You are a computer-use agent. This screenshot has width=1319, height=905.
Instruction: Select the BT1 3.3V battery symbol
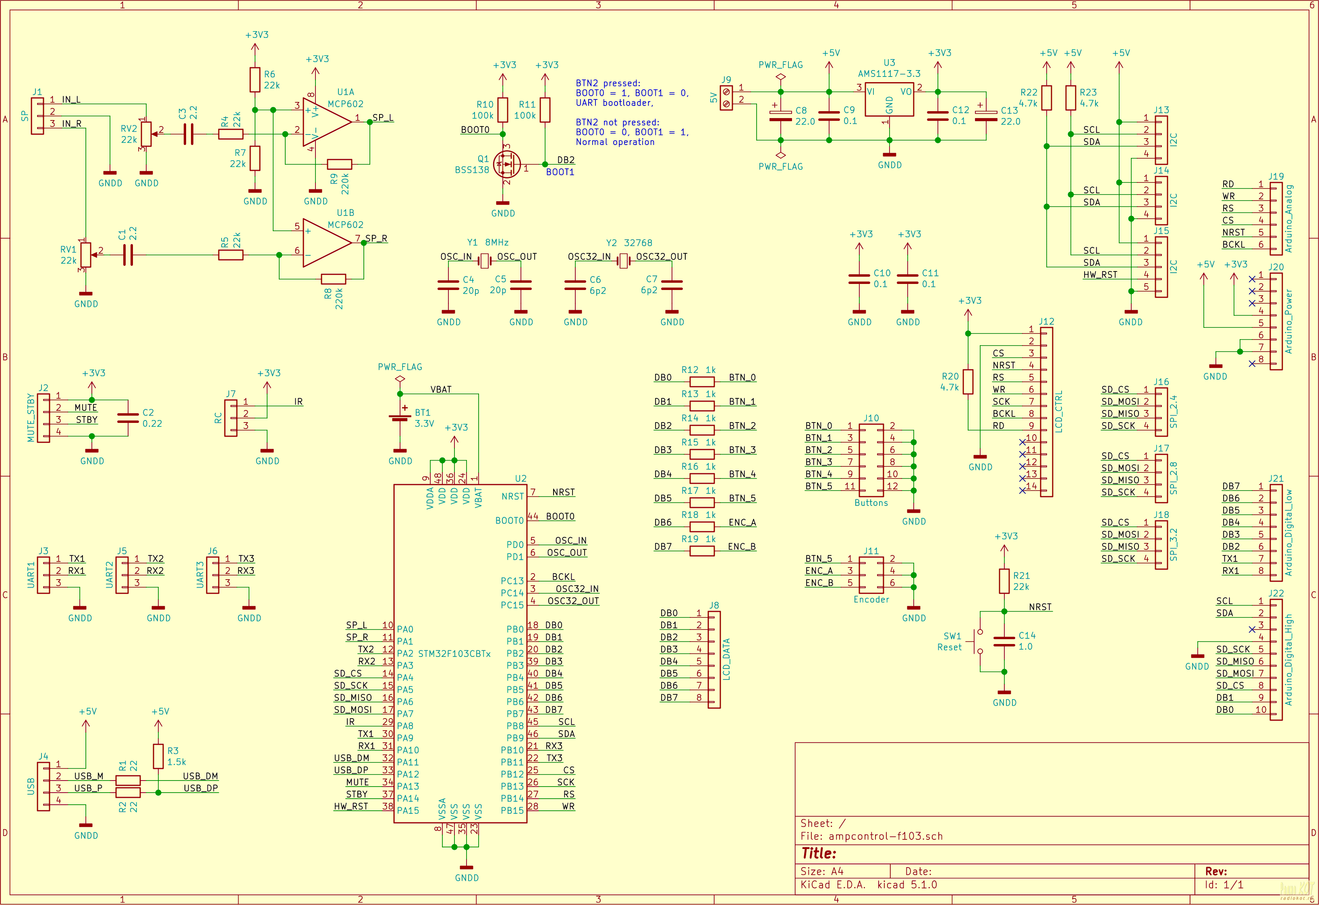click(x=400, y=418)
